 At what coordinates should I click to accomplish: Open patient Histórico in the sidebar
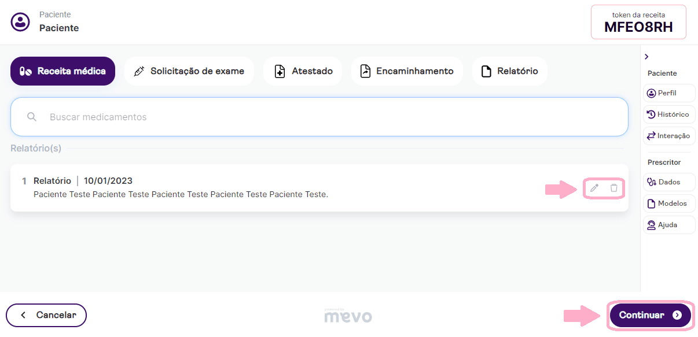click(x=668, y=114)
